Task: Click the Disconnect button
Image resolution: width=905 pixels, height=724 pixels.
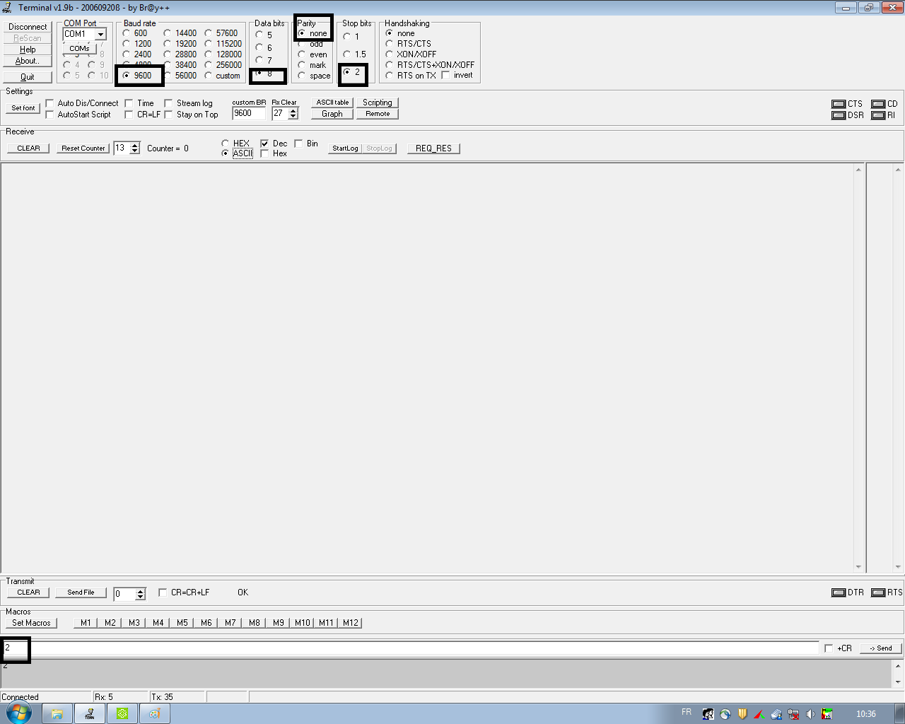Action: [28, 27]
